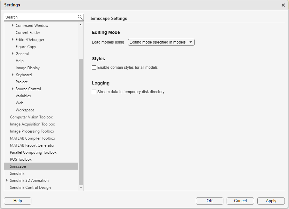This screenshot has height=209, width=289.
Task: Confirm settings with OK button
Action: [x=210, y=201]
